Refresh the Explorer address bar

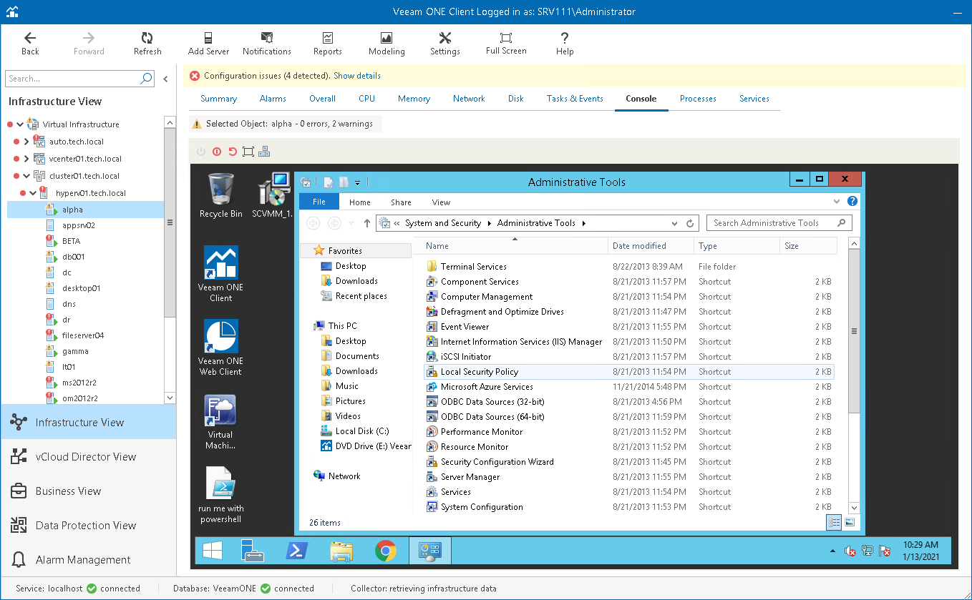(x=690, y=223)
